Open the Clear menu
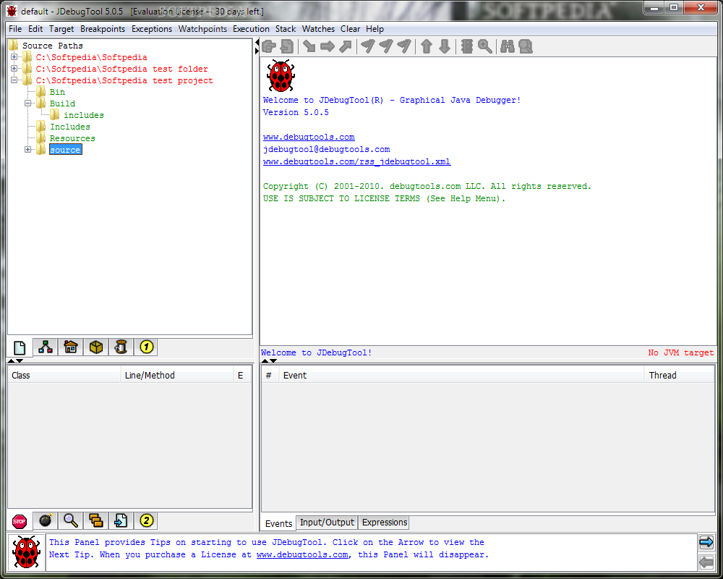Viewport: 723px width, 579px height. point(350,29)
